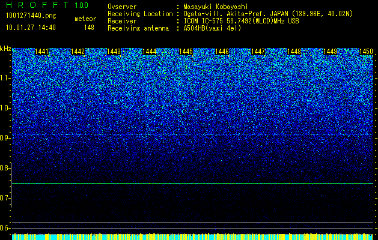Click the Receiving antenna field label
378x240 pixels.
click(x=138, y=28)
